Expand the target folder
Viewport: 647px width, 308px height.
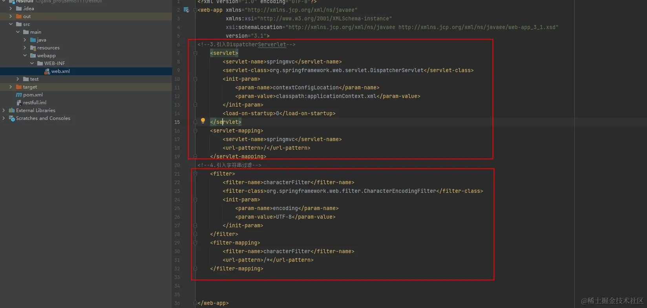(x=11, y=87)
